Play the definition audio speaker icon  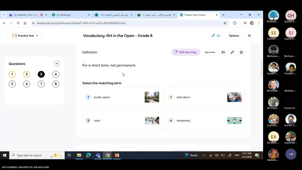point(223,52)
